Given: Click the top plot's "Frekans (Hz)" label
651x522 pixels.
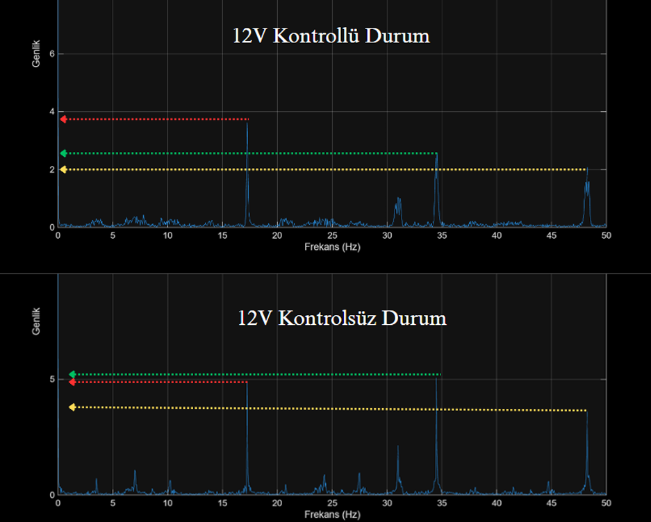Looking at the screenshot, I should (x=331, y=247).
